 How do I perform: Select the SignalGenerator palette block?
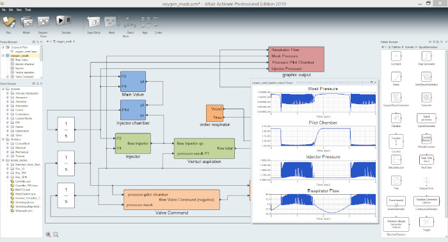pyautogui.click(x=426, y=118)
